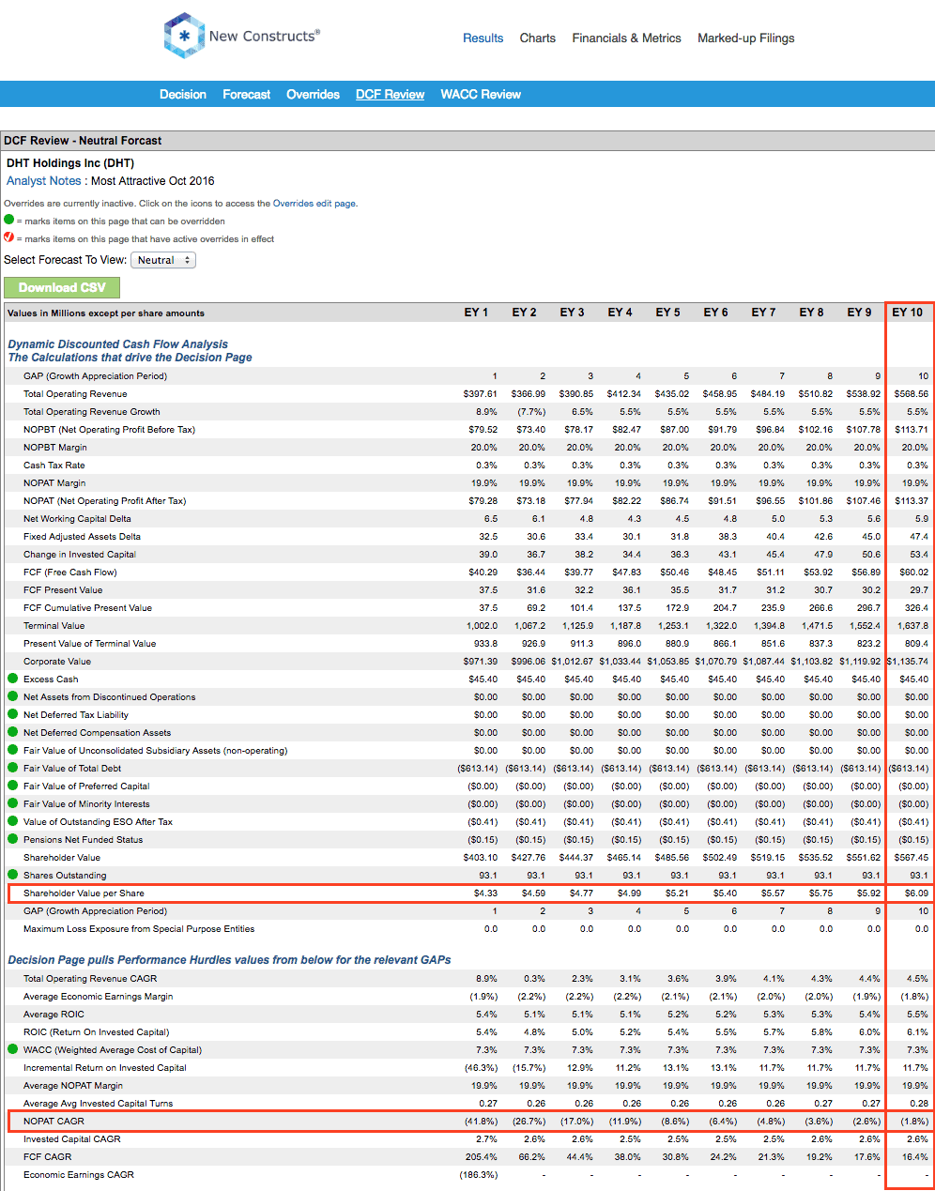The height and width of the screenshot is (1191, 935).
Task: Click override icon for Fair Value of Total Debt
Action: tap(13, 768)
